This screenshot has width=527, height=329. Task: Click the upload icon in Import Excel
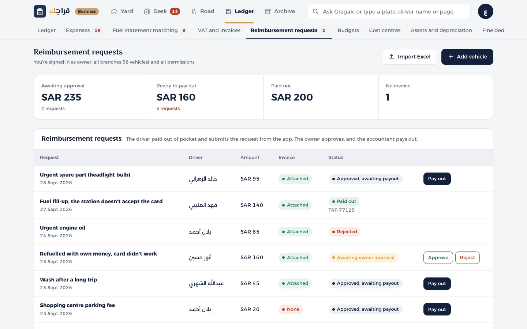point(392,57)
